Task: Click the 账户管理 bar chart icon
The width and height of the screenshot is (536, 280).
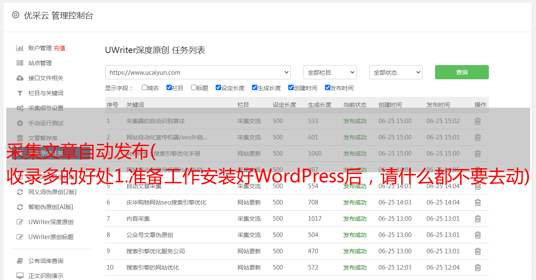Action: tap(20, 48)
